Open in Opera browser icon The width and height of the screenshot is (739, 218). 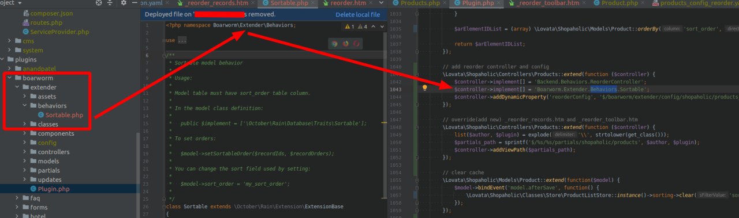click(x=357, y=43)
